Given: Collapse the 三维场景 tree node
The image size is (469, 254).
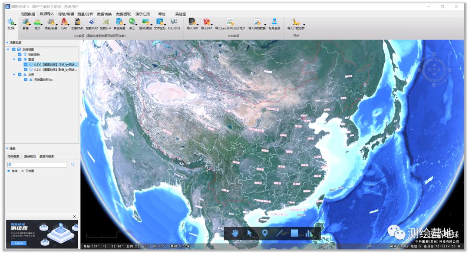Looking at the screenshot, I should coord(8,49).
